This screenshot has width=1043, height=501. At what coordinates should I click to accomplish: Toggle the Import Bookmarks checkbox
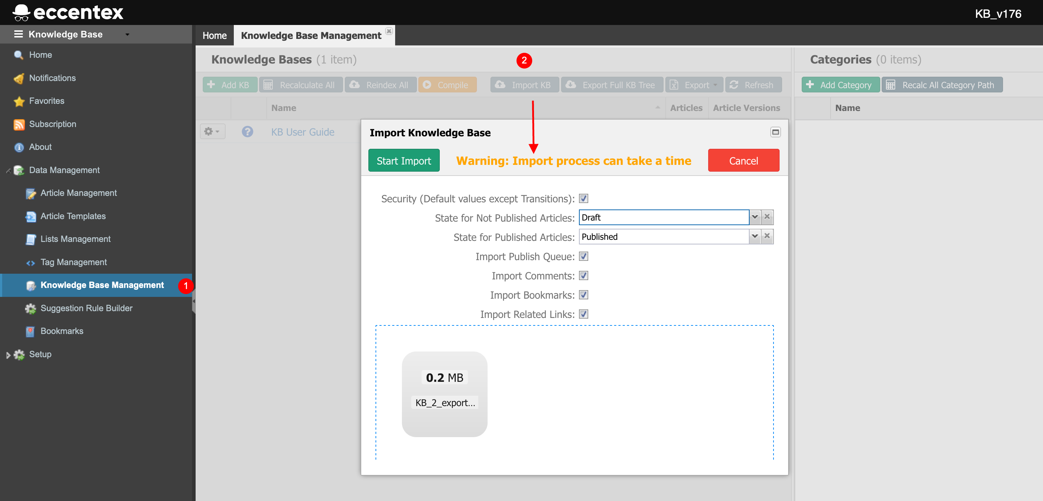pyautogui.click(x=583, y=295)
